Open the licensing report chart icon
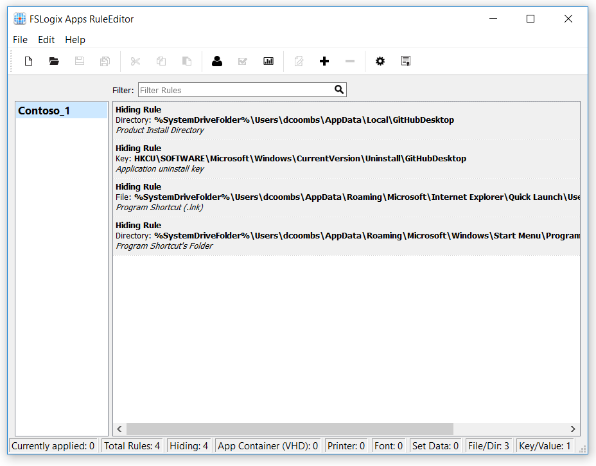Viewport: 596px width, 466px height. click(268, 61)
